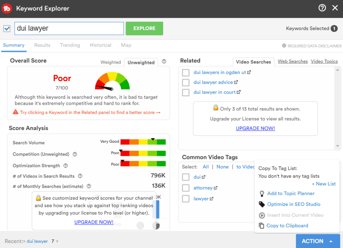Image resolution: width=343 pixels, height=248 pixels.
Task: Open external link icon for dui lawyer advice
Action: pyautogui.click(x=236, y=82)
